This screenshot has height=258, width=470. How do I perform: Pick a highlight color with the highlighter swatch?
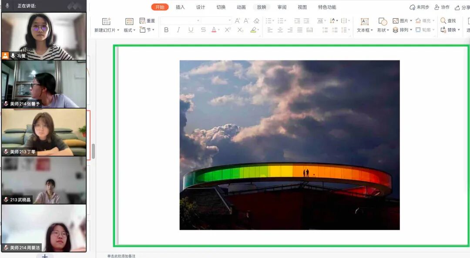[254, 30]
